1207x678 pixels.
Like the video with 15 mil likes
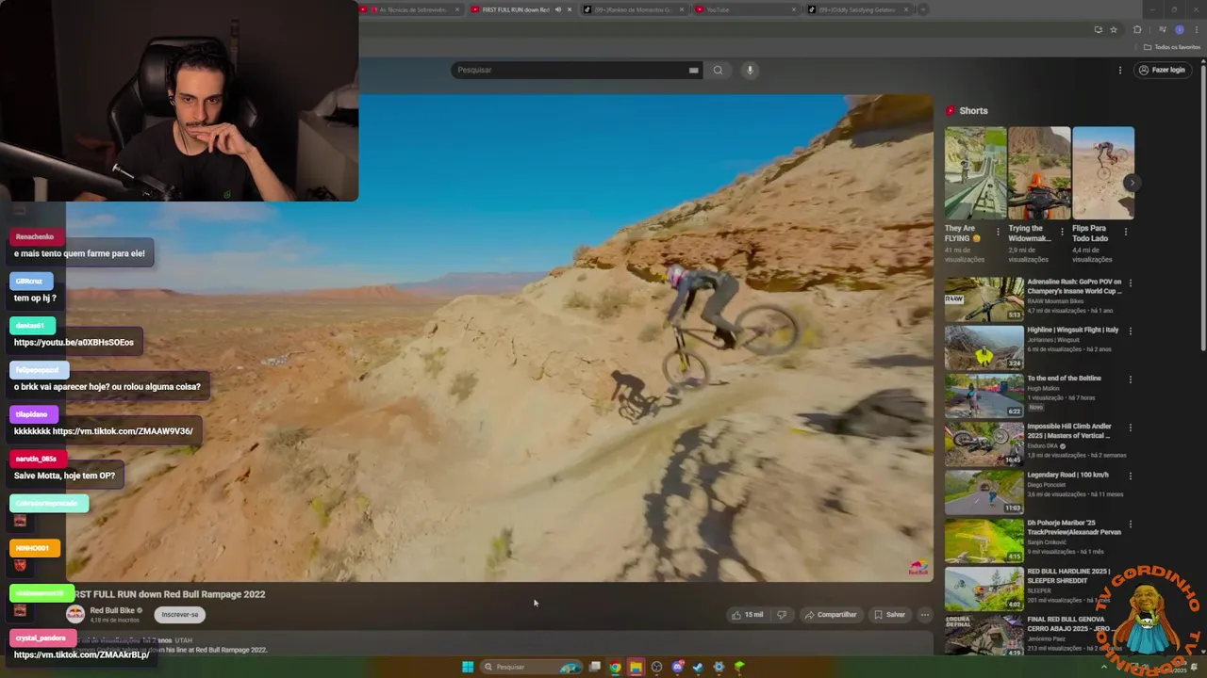pos(747,615)
